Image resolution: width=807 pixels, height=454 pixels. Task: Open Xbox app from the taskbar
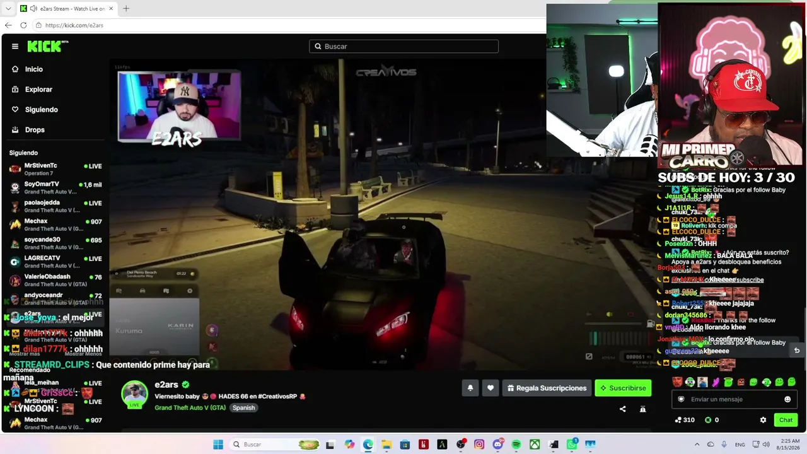coord(535,445)
